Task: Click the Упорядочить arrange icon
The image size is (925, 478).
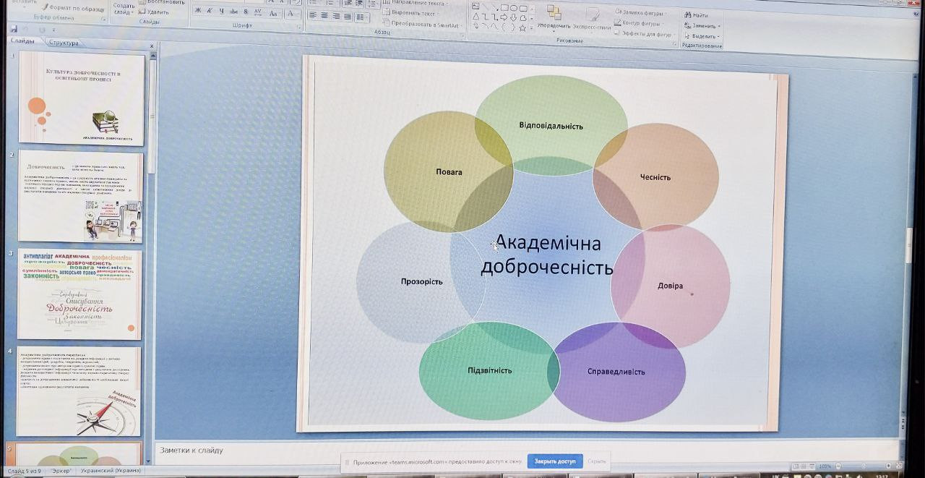Action: pos(554,12)
